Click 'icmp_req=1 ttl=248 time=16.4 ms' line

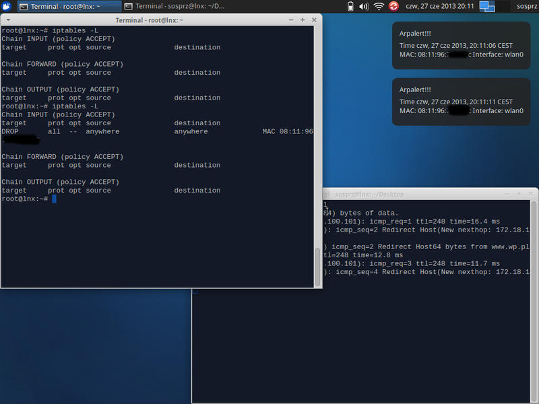pyautogui.click(x=435, y=222)
